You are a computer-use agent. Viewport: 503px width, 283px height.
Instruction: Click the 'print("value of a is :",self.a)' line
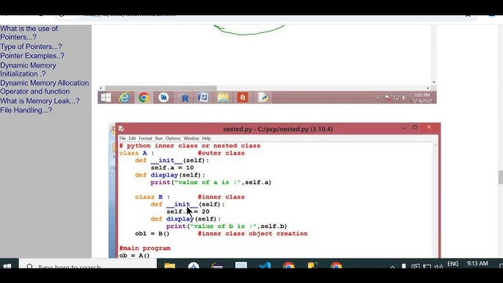tap(210, 183)
